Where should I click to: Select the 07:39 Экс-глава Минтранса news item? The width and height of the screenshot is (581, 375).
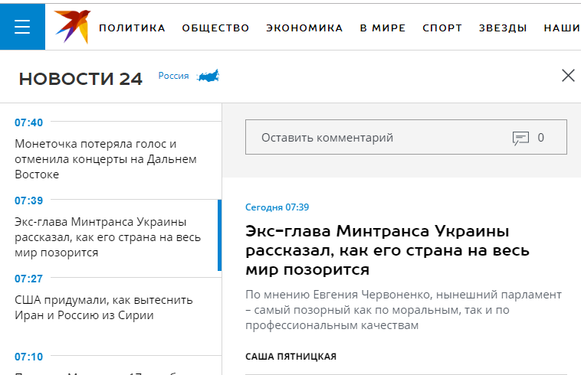click(106, 236)
